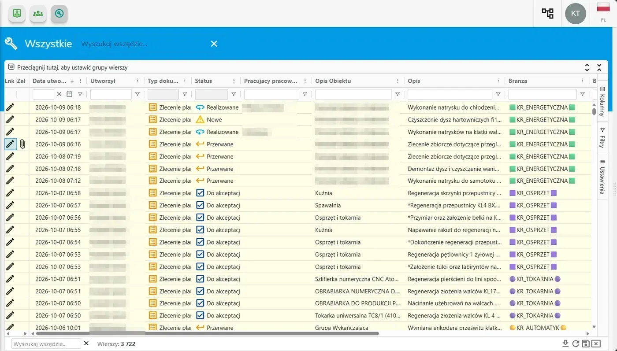Screen dimensions: 617x351
Task: Open the wrench maintenance module icon
Action: pyautogui.click(x=59, y=14)
